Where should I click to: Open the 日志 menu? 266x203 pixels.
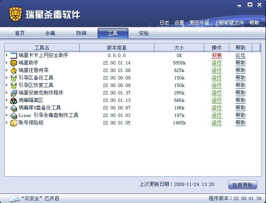click(164, 23)
